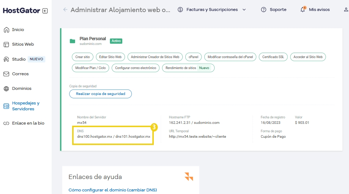The height and width of the screenshot is (194, 349).
Task: Open Studio in the sidebar
Action: point(19,59)
